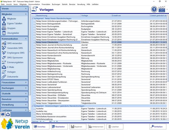
Task: Click the Schließen button
Action: click(158, 127)
